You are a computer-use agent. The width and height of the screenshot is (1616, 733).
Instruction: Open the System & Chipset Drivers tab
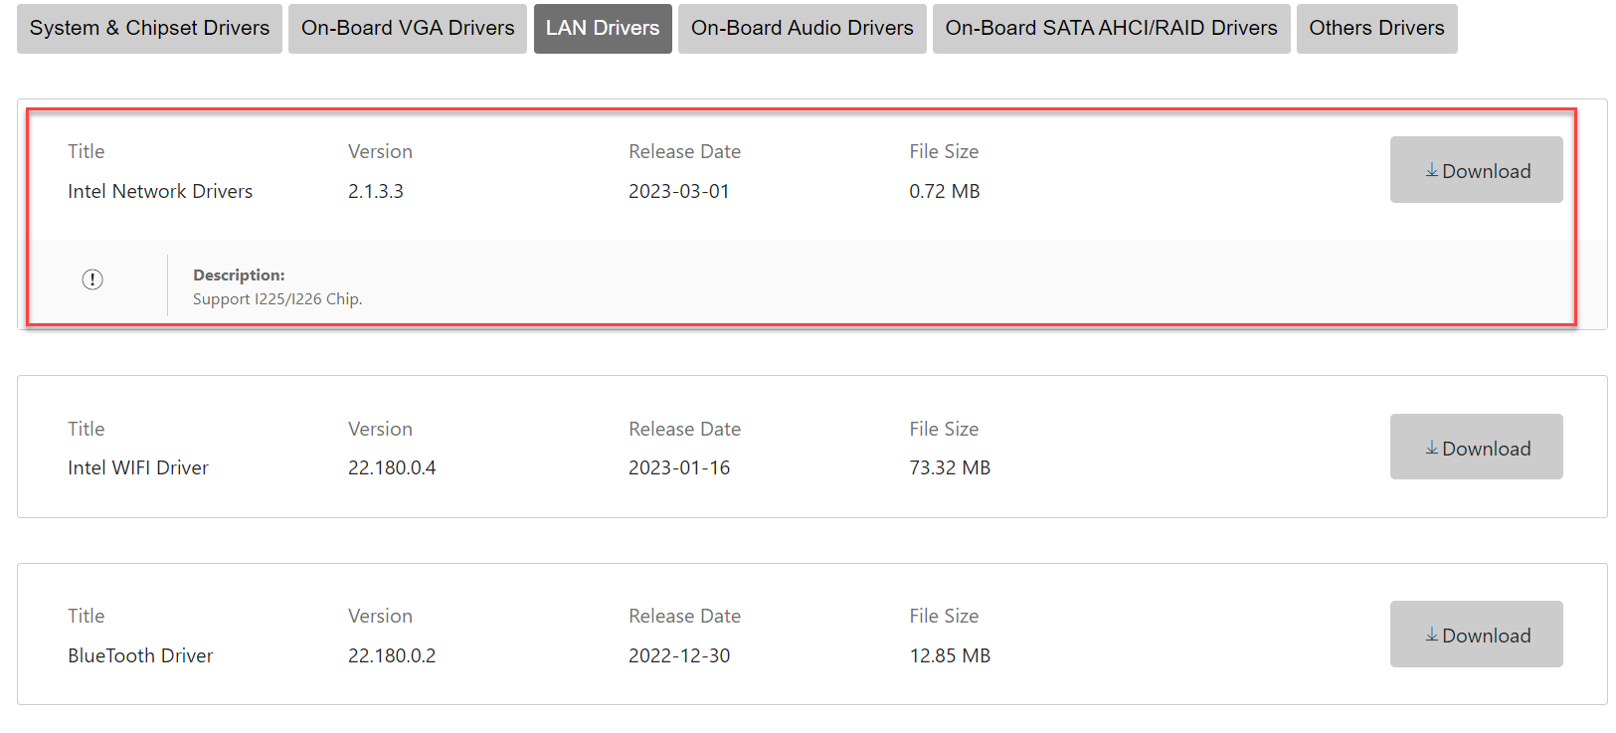(x=149, y=28)
